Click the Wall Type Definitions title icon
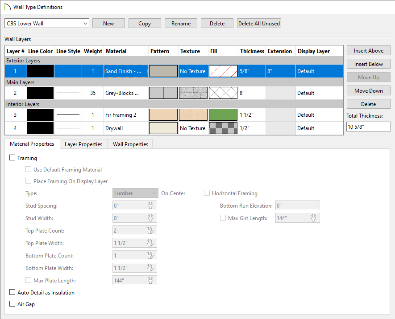The width and height of the screenshot is (395, 319). click(8, 7)
